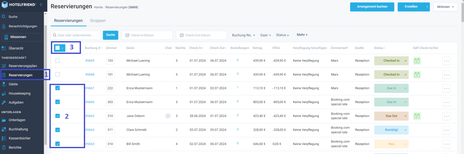Check the box for booking #5668
Viewport: 464px width, 154px height.
[57, 74]
